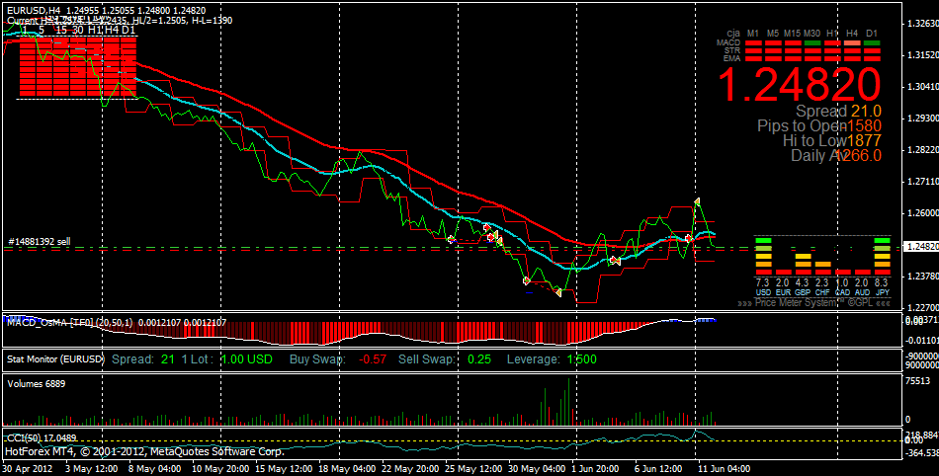Click the M1 column header in cja panel
The width and height of the screenshot is (939, 476).
point(753,34)
